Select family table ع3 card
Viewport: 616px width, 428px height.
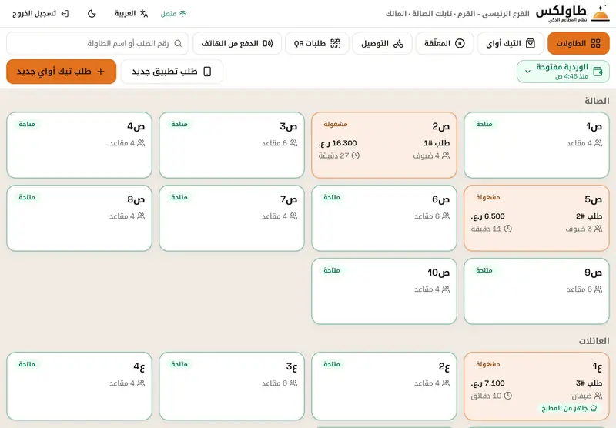[x=232, y=386]
